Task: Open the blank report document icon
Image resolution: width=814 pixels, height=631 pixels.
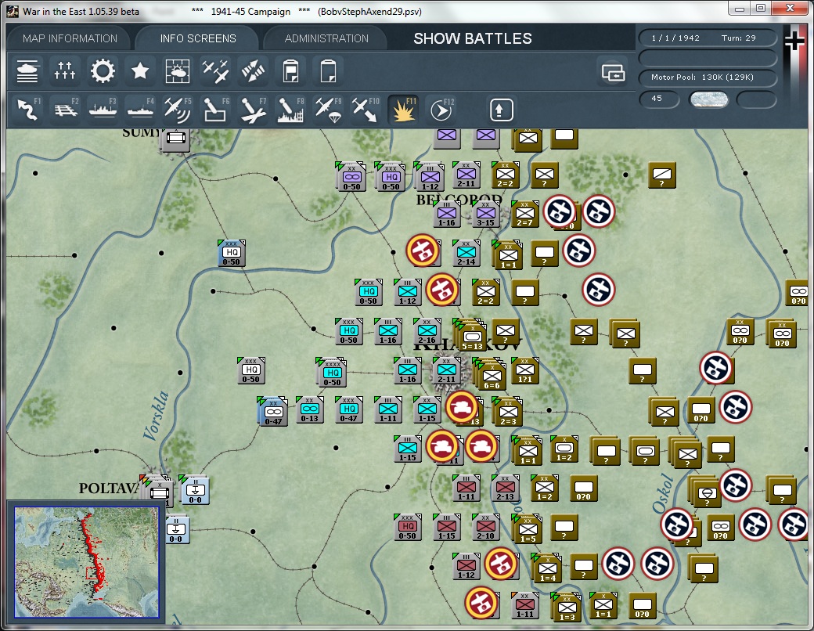Action: click(x=328, y=71)
